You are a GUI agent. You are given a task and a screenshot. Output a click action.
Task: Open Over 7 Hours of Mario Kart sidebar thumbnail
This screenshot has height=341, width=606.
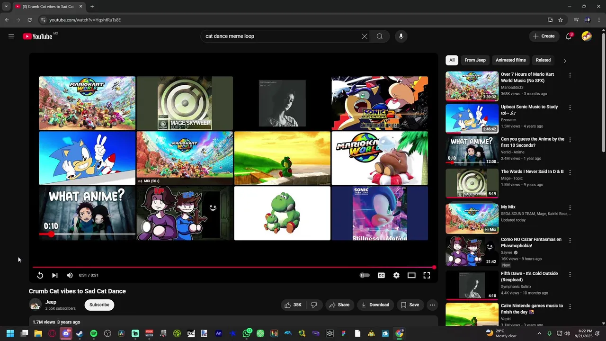tap(472, 86)
